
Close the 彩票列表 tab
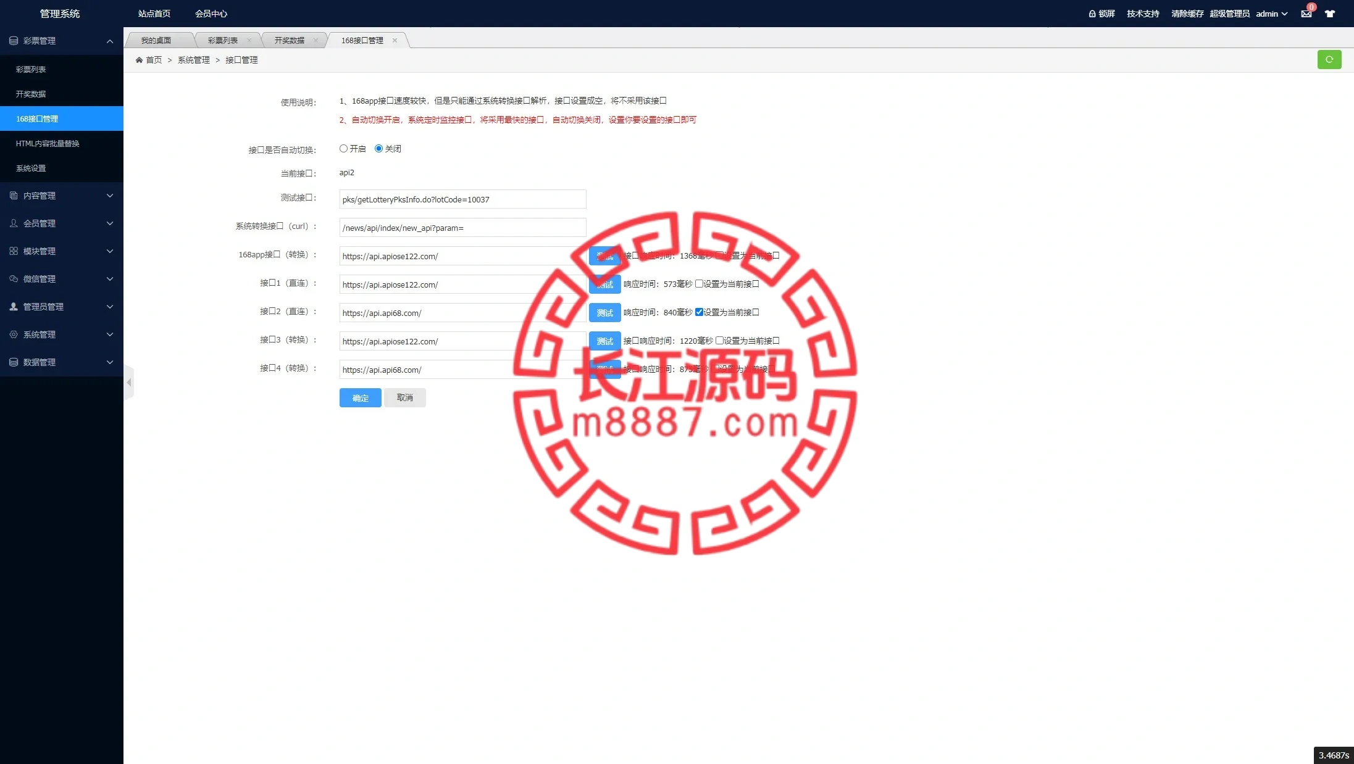coord(249,40)
